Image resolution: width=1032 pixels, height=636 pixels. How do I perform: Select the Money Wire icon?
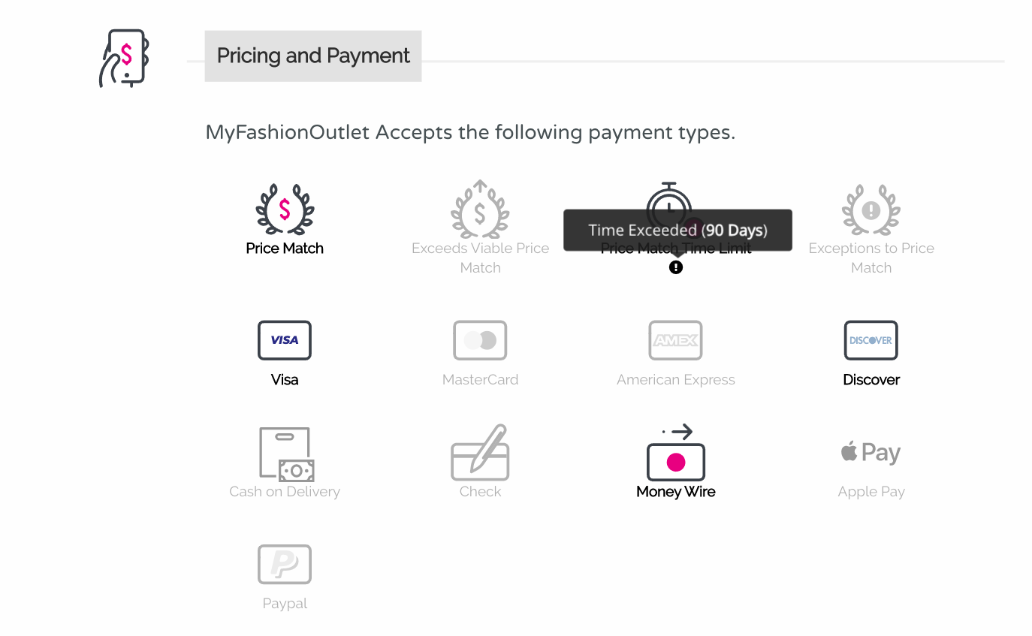(x=676, y=453)
